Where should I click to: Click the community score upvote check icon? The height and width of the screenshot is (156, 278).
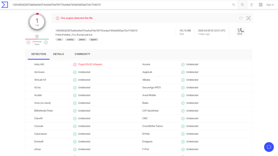click(x=46, y=42)
